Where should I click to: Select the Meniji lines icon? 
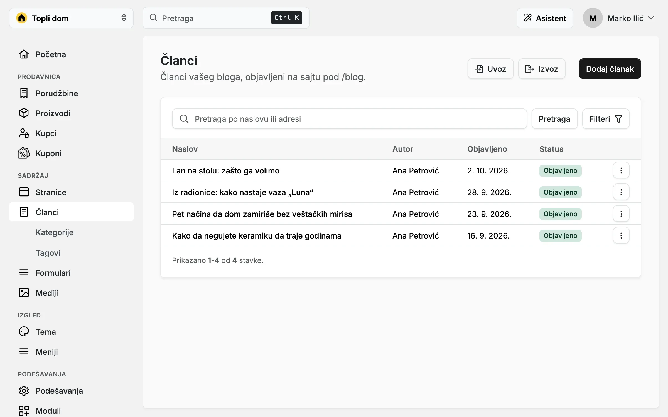(24, 352)
